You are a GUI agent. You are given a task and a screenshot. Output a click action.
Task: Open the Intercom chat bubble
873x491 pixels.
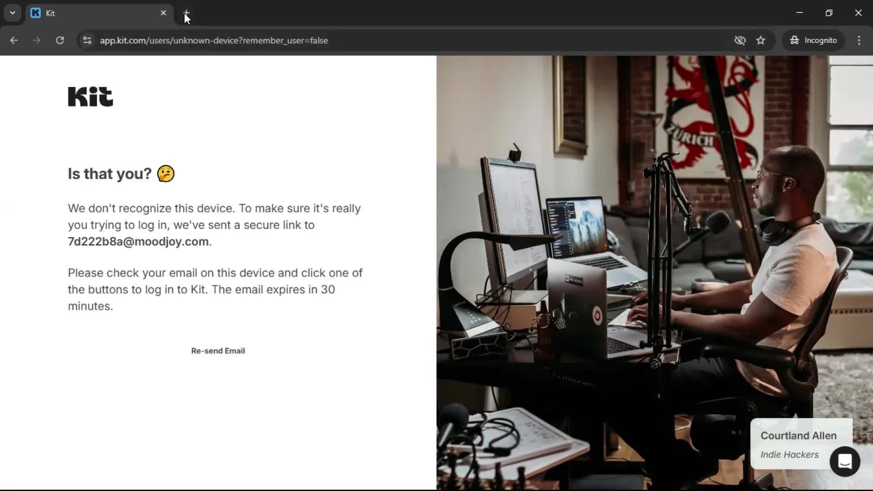[844, 461]
